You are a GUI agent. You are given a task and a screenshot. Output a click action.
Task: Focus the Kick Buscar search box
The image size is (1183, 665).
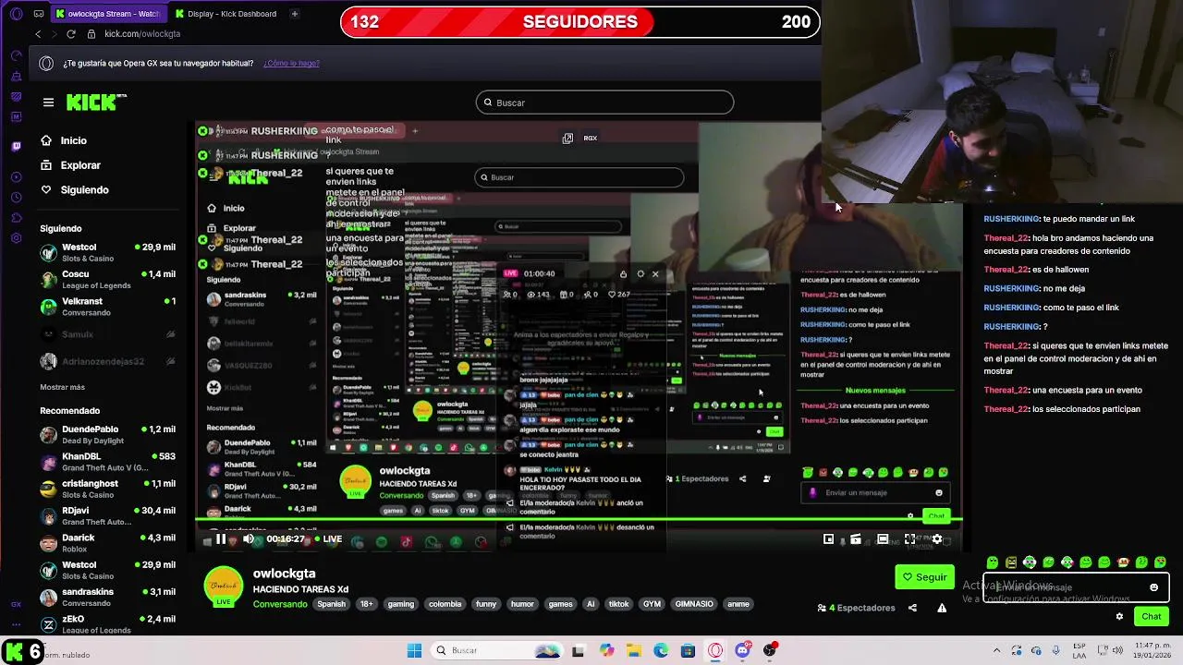pos(604,103)
